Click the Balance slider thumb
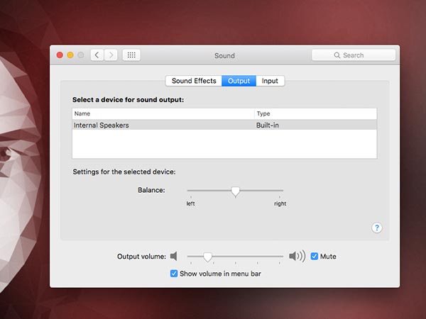The width and height of the screenshot is (426, 319). [235, 191]
